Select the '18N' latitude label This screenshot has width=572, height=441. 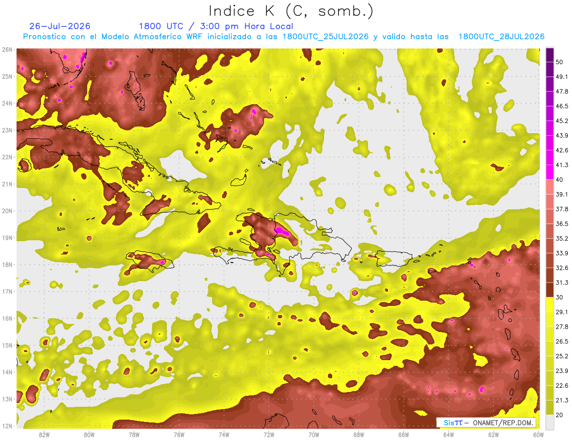pyautogui.click(x=7, y=265)
